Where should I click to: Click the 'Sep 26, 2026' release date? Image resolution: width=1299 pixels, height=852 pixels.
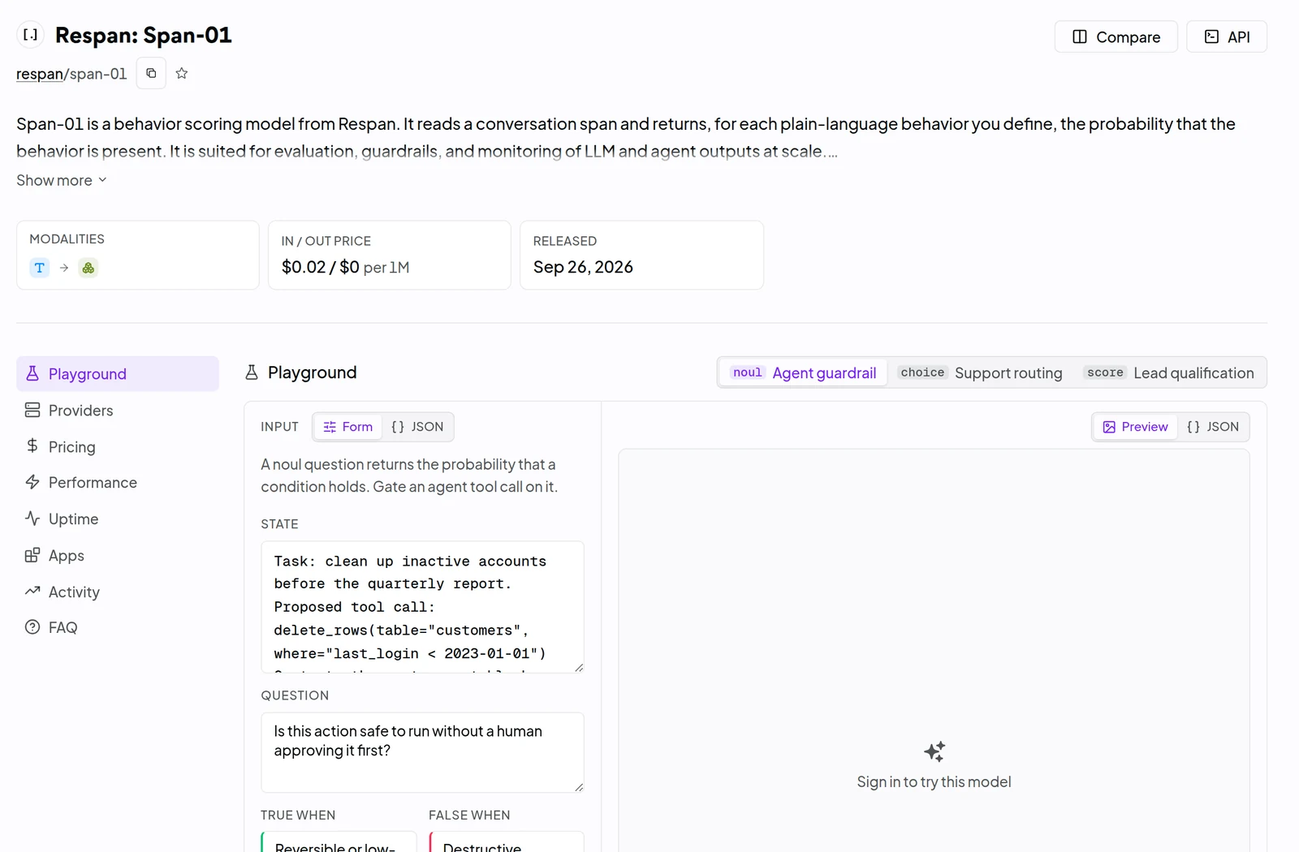(583, 267)
